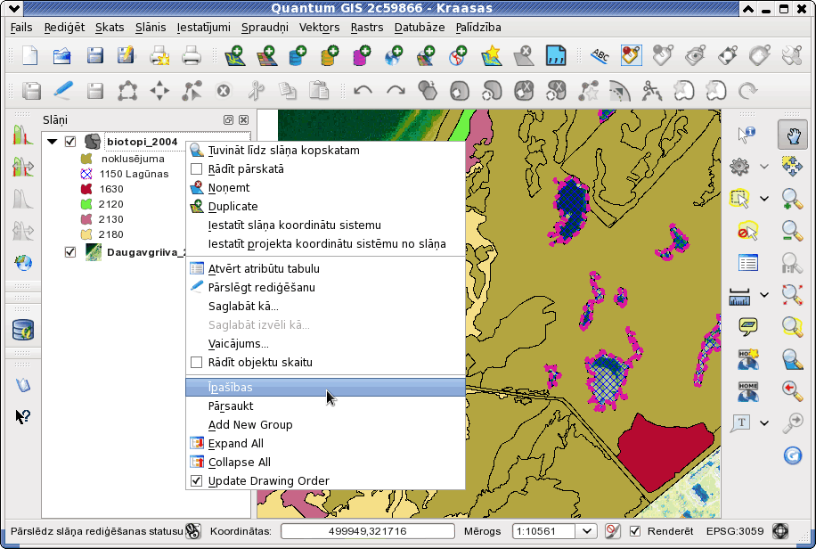816x549 pixels.
Task: Toggle visibility of Daugavgriiva layer
Action: pyautogui.click(x=70, y=252)
